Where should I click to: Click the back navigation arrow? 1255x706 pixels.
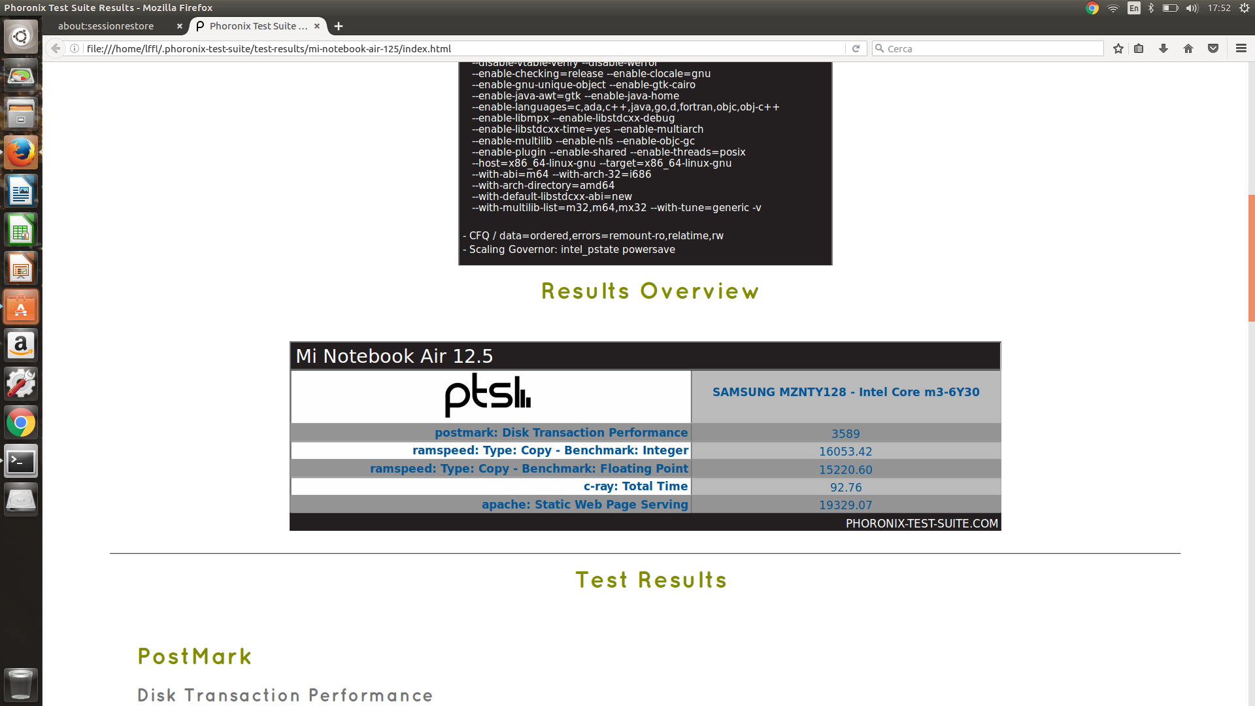pyautogui.click(x=56, y=48)
